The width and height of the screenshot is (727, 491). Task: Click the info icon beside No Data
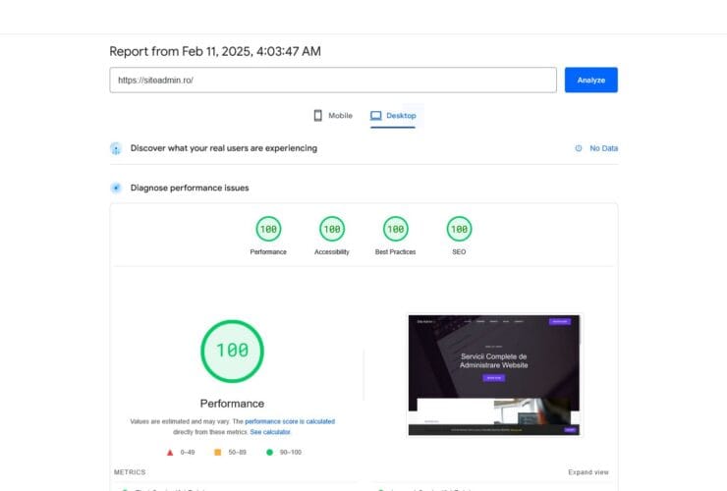pyautogui.click(x=579, y=148)
